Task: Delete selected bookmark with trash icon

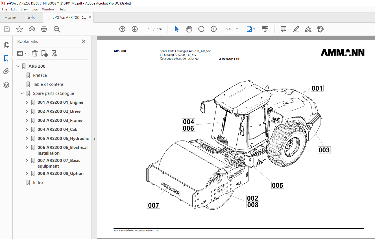Action: tap(35, 53)
